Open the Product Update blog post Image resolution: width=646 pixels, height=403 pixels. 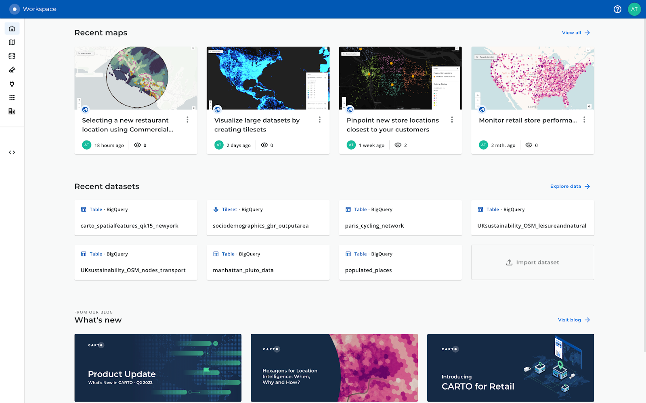point(158,368)
